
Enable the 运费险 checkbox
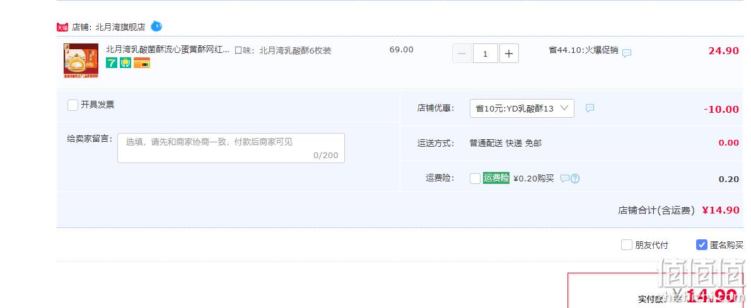coord(475,178)
